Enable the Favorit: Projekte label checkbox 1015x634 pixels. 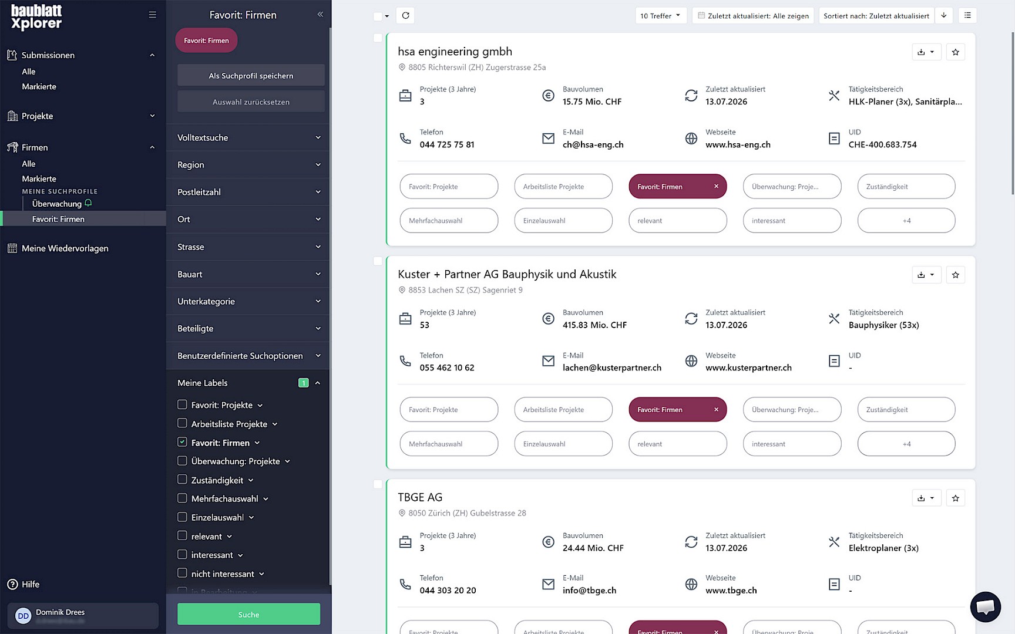point(182,404)
